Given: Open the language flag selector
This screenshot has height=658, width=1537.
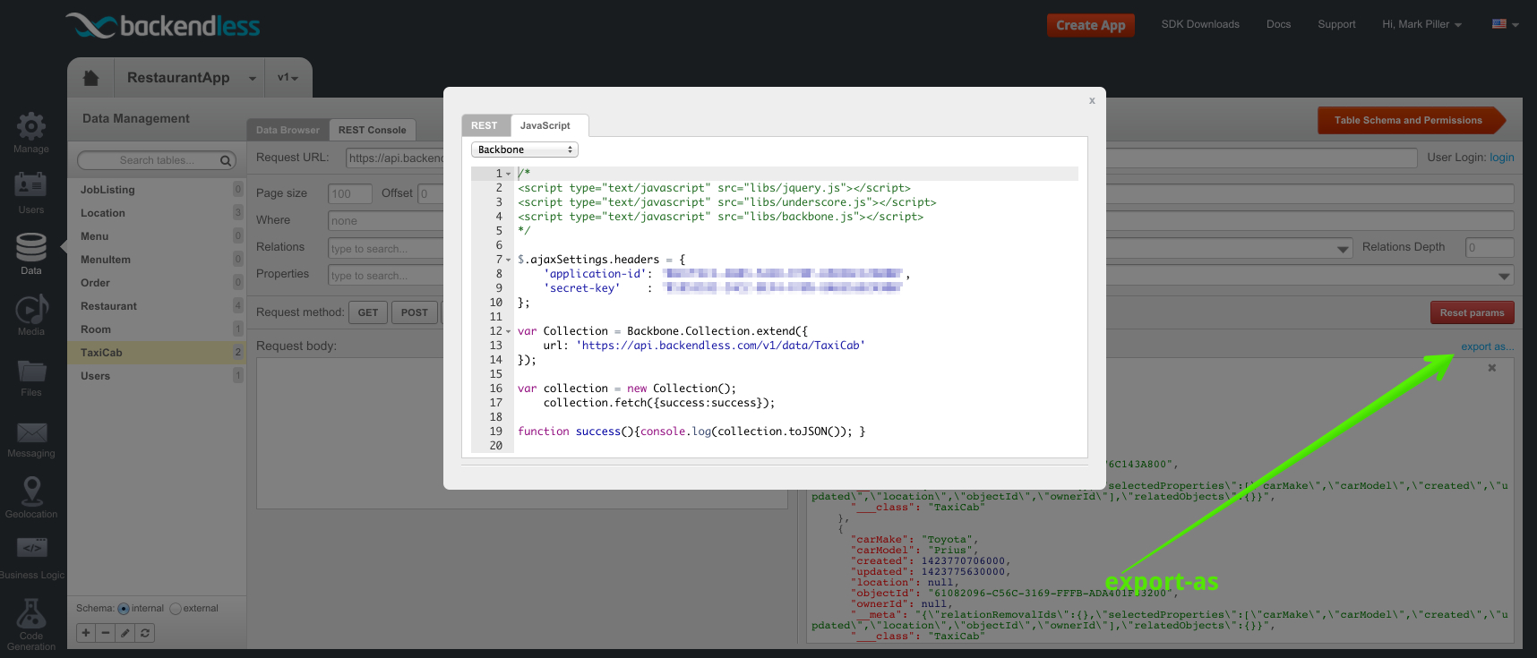Looking at the screenshot, I should coord(1506,24).
